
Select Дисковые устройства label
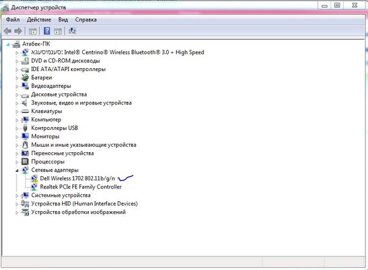pos(59,94)
